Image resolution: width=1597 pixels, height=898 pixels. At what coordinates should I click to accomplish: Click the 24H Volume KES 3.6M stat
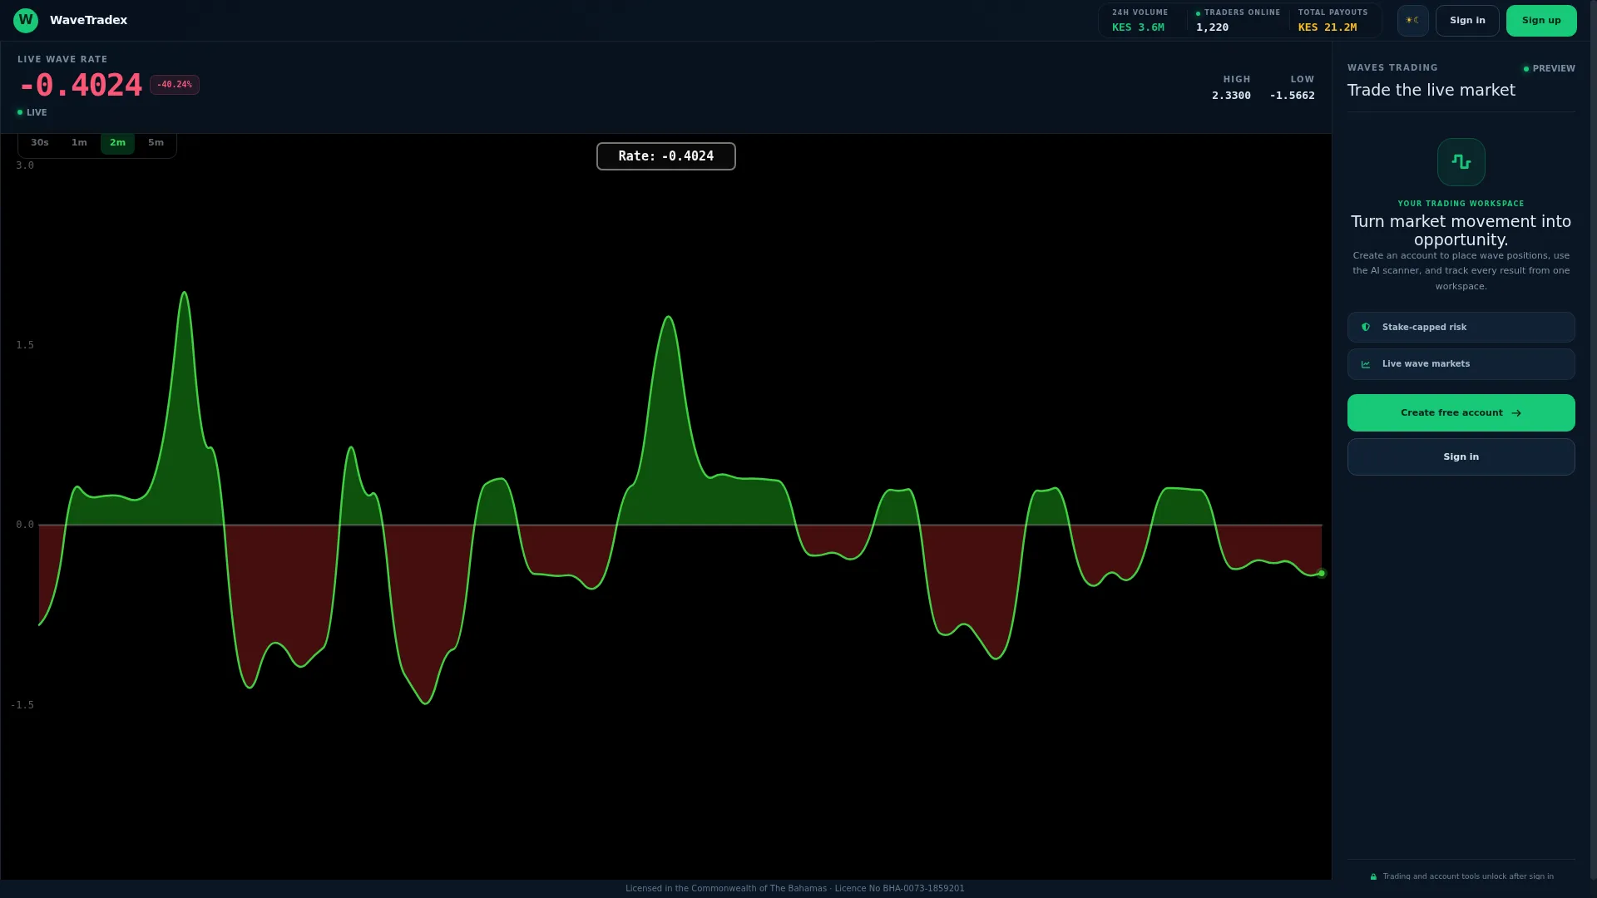[x=1140, y=20]
